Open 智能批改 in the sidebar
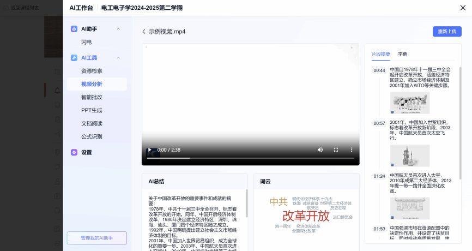This screenshot has height=251, width=472. pyautogui.click(x=92, y=97)
